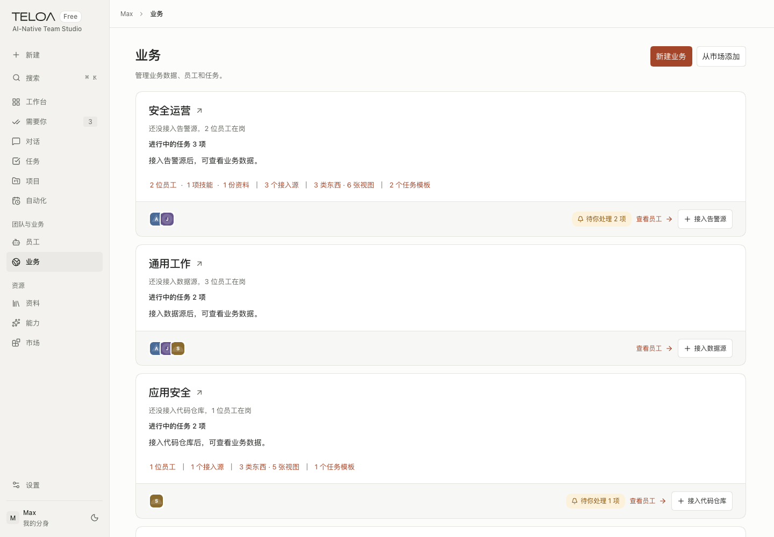Click the 对话 chat bubble icon

[16, 141]
